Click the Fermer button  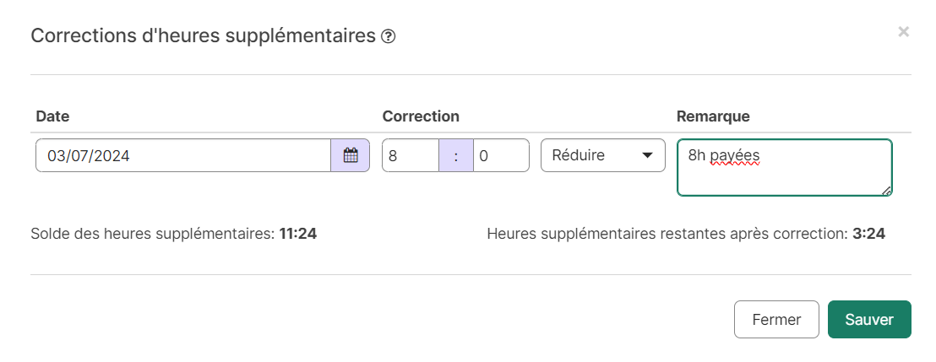pyautogui.click(x=776, y=319)
